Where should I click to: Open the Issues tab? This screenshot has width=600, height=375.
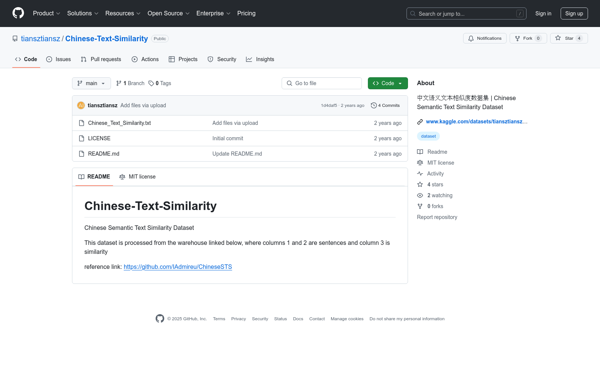pyautogui.click(x=58, y=59)
